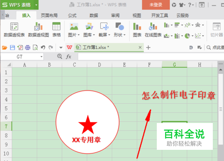Click the stock chart type icon
Screen dimensions: 224x161
(177, 36)
